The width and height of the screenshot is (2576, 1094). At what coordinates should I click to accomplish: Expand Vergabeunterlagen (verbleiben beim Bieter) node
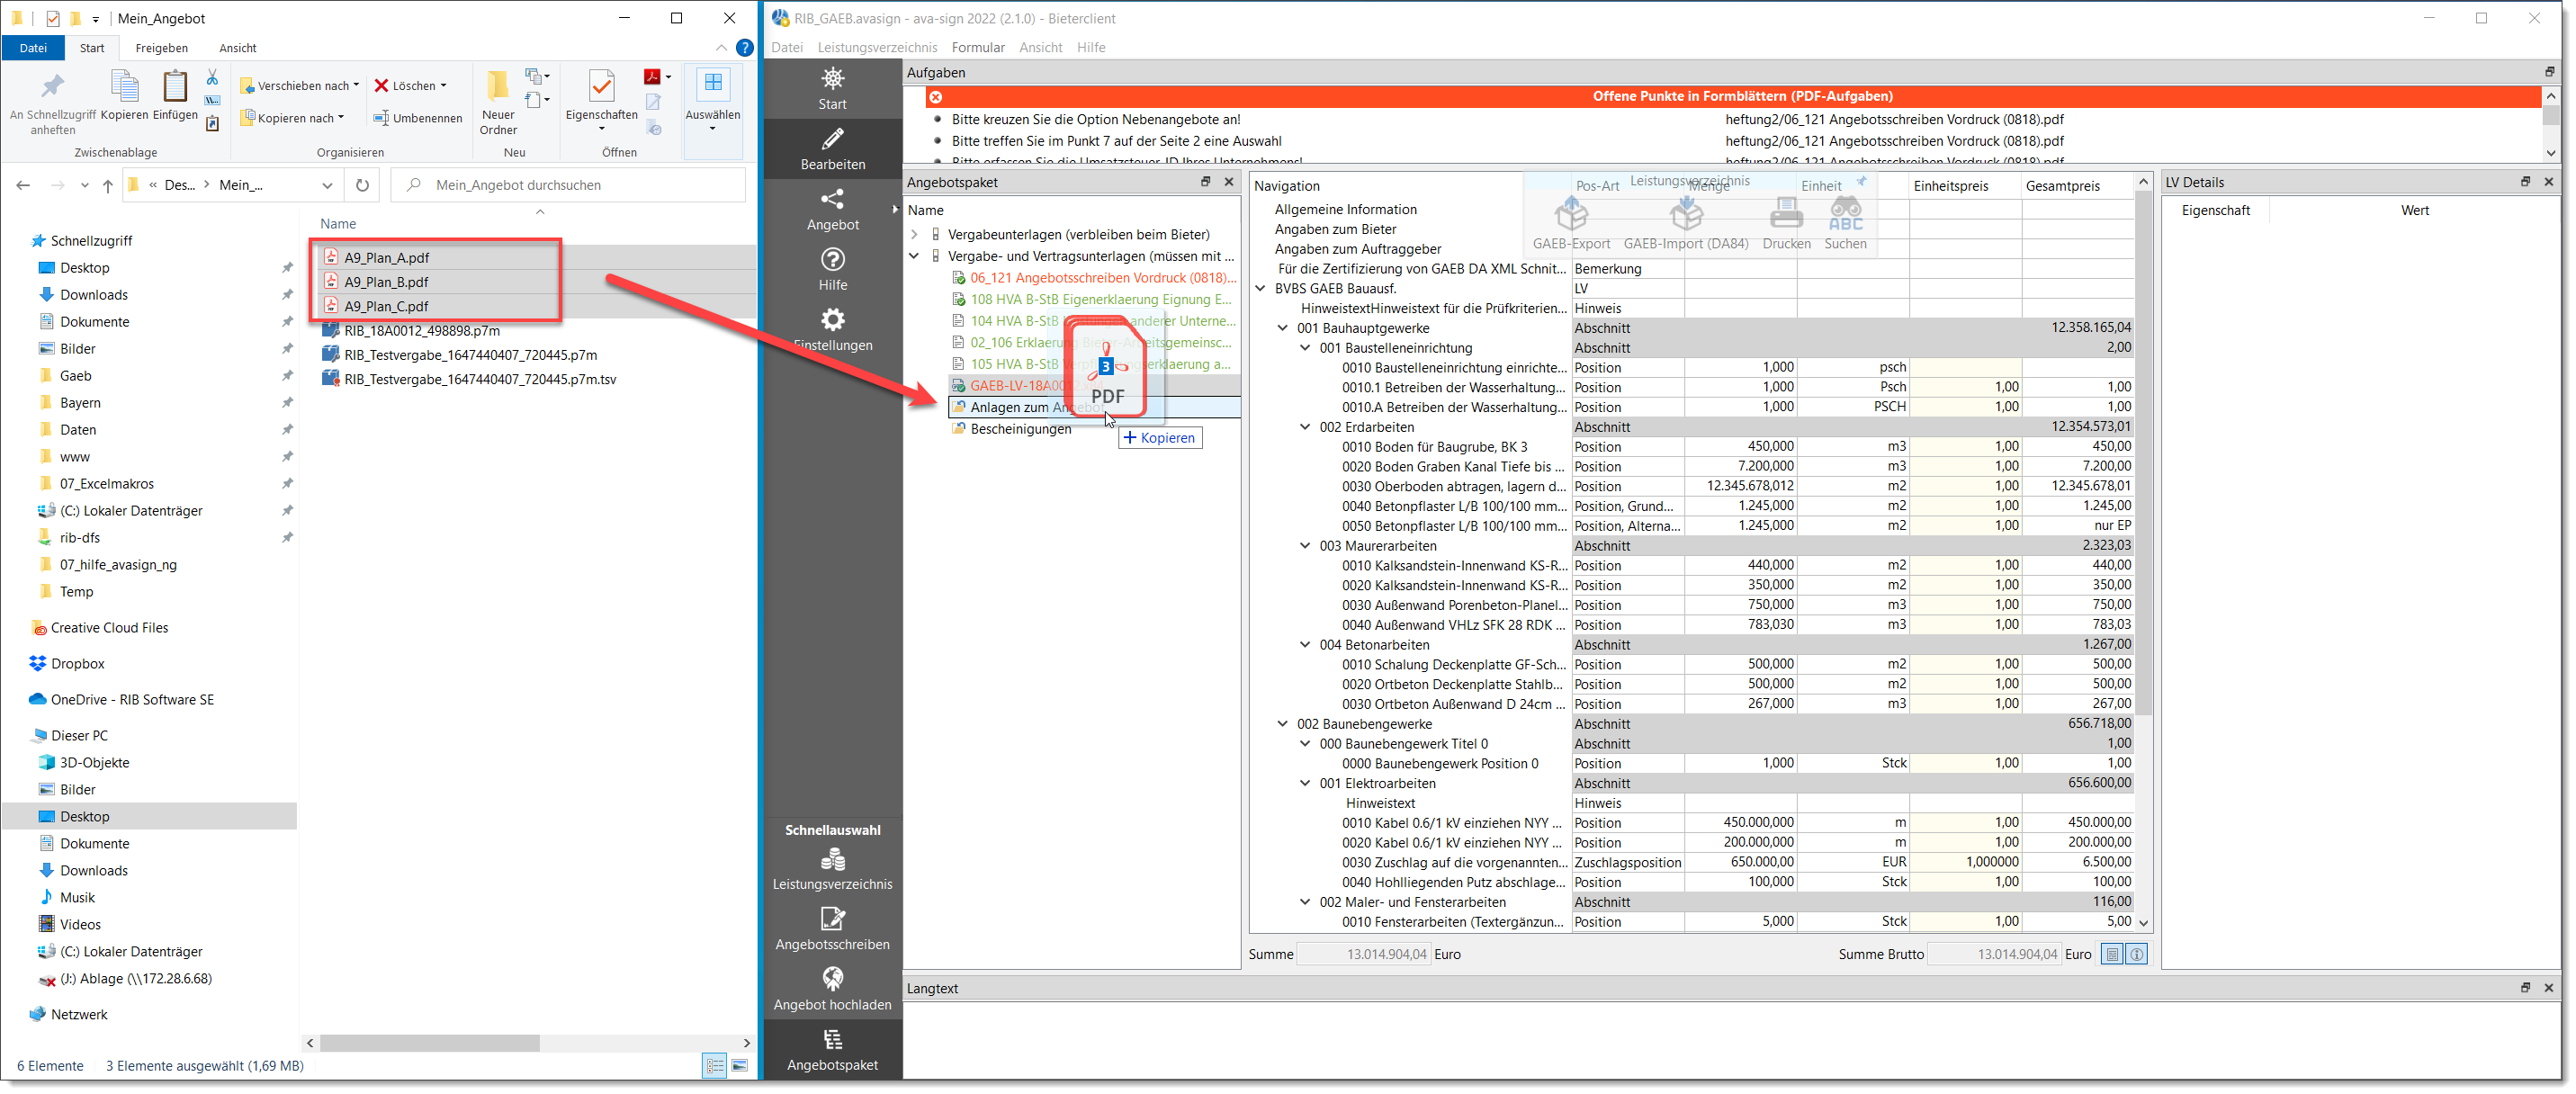[914, 234]
